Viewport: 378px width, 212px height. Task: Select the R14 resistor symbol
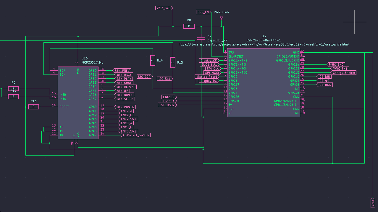[153, 60]
